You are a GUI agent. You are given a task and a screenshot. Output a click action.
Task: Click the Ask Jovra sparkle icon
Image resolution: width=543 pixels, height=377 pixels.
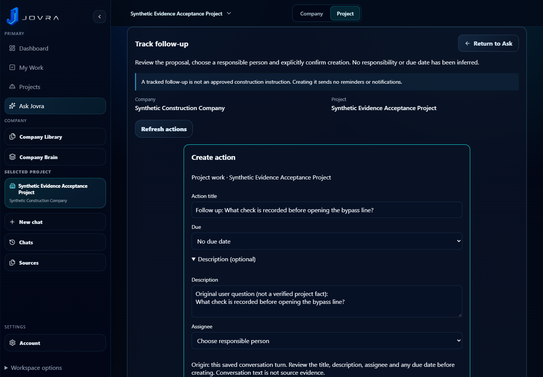(12, 106)
